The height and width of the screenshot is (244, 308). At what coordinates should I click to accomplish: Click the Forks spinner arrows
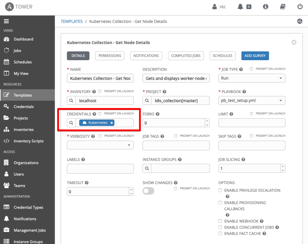[207, 123]
